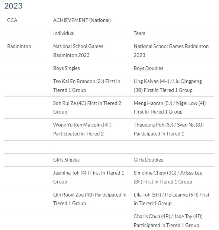This screenshot has width=219, height=230.
Task: Select Wong Yu Ren Malcolm entry
Action: tap(82, 129)
